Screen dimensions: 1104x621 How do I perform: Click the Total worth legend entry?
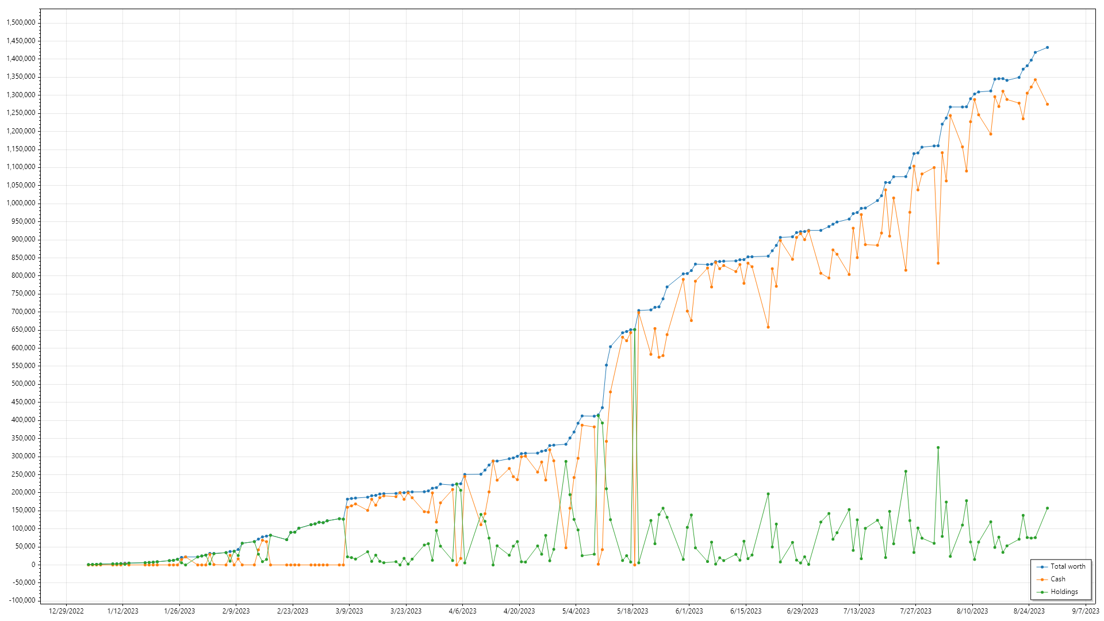point(1068,566)
